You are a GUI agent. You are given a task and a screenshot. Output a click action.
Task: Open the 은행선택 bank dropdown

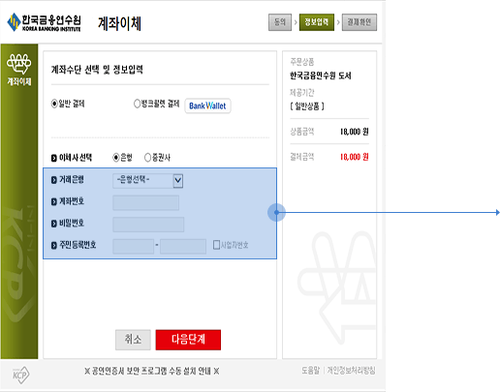point(148,181)
